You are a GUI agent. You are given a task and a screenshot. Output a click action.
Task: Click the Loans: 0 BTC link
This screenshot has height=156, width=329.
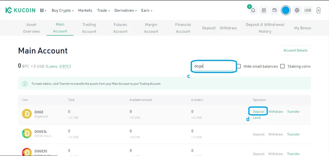[x=58, y=66]
